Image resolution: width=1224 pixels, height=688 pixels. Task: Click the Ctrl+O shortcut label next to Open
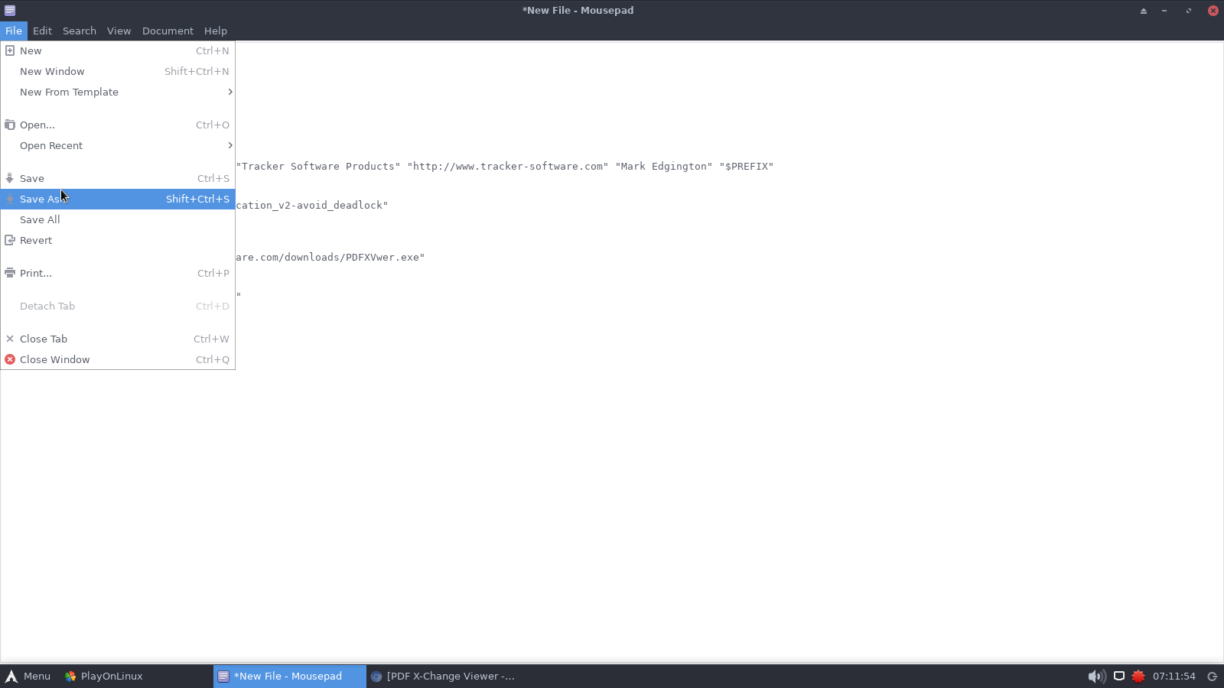click(x=213, y=125)
